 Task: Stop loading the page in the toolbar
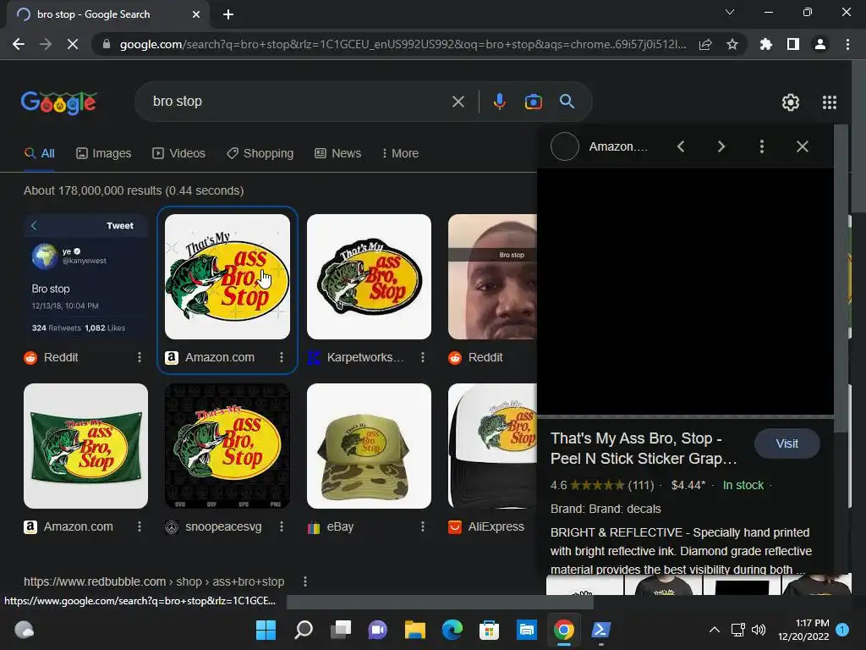(73, 44)
